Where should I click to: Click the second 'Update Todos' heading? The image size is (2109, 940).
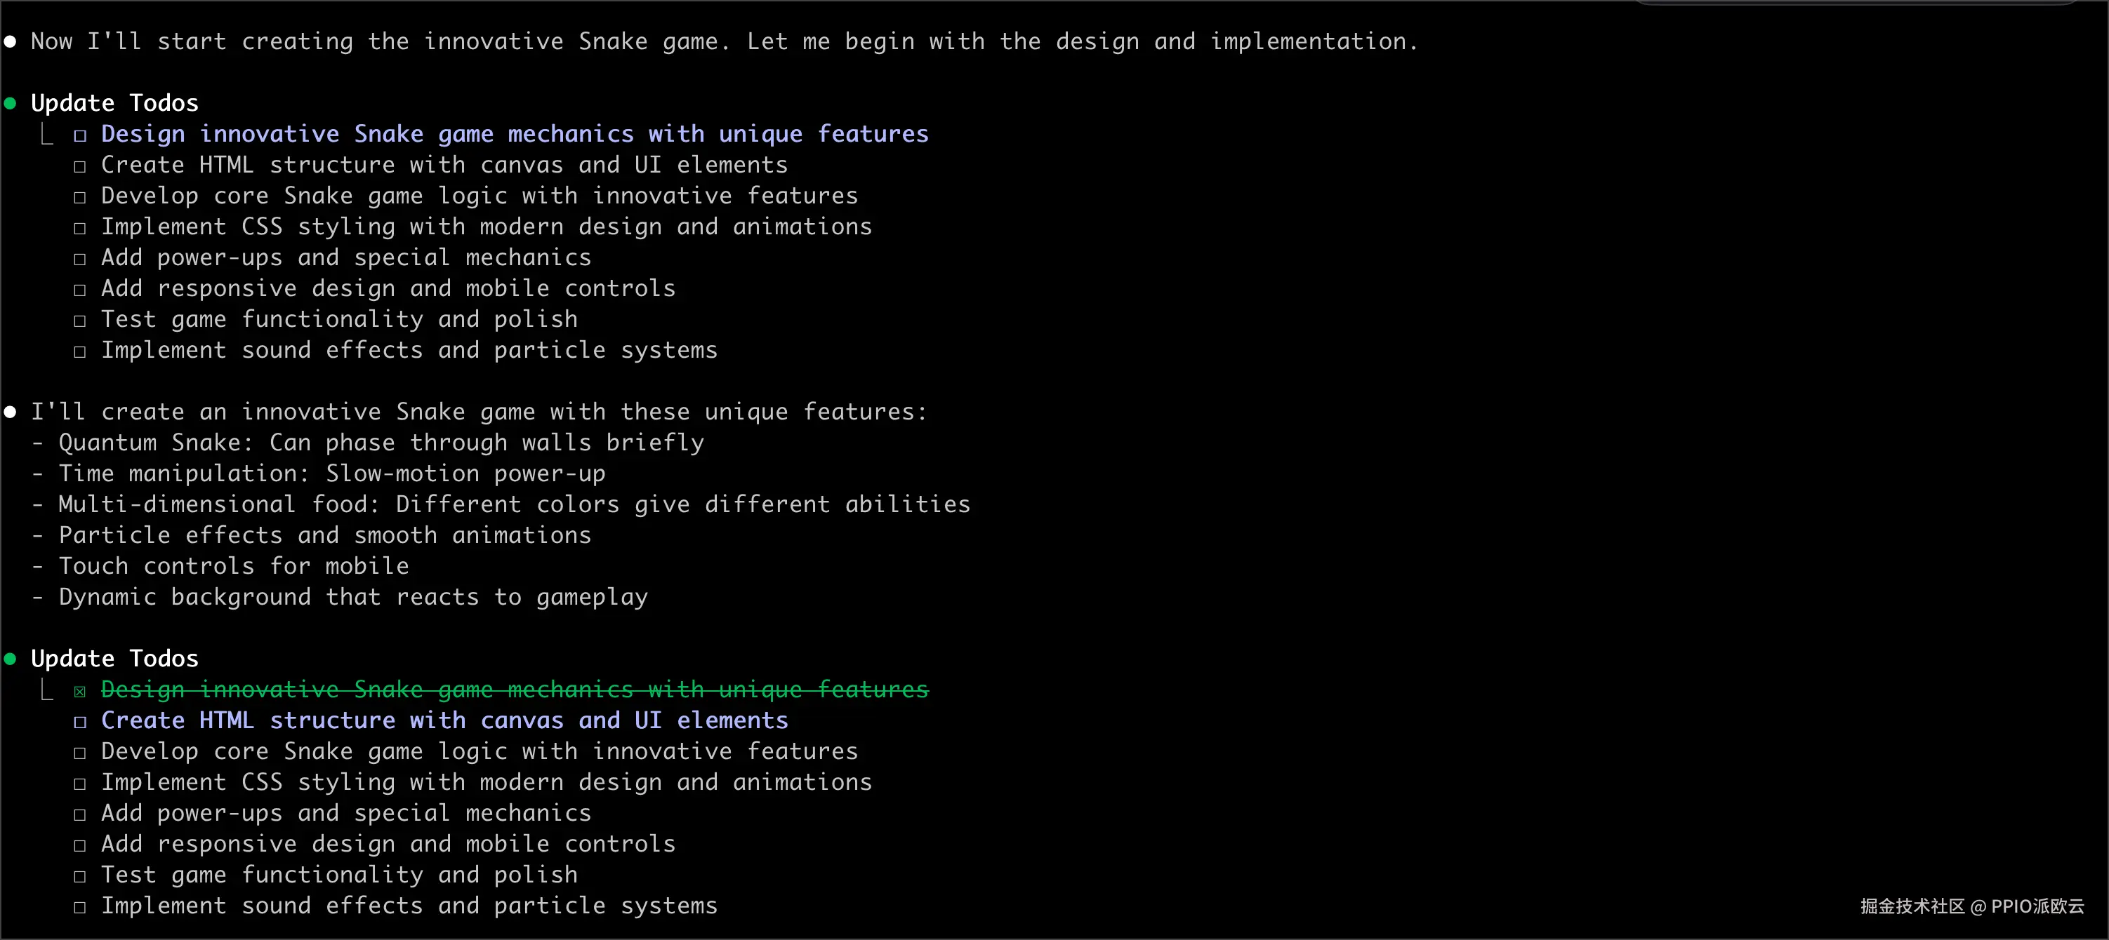click(x=114, y=659)
